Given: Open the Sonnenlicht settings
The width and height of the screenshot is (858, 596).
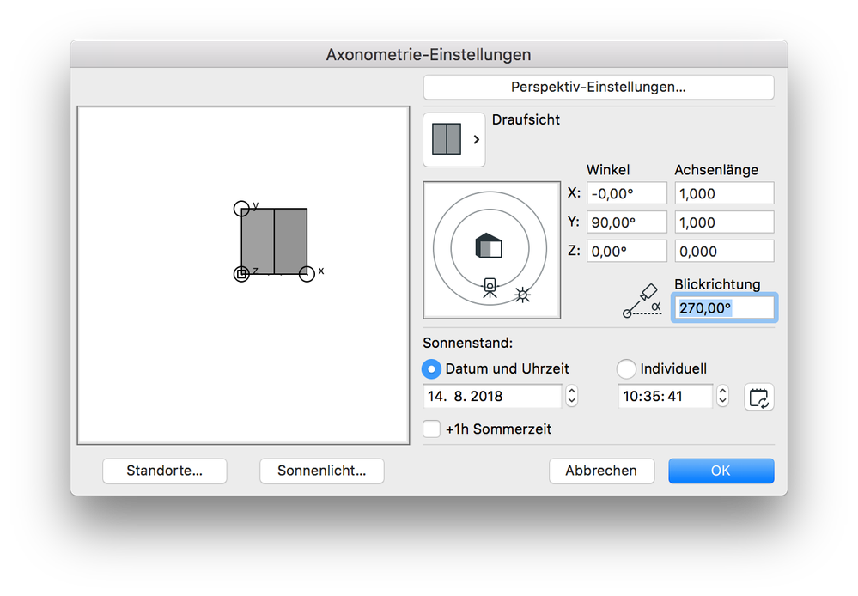Looking at the screenshot, I should pos(322,471).
